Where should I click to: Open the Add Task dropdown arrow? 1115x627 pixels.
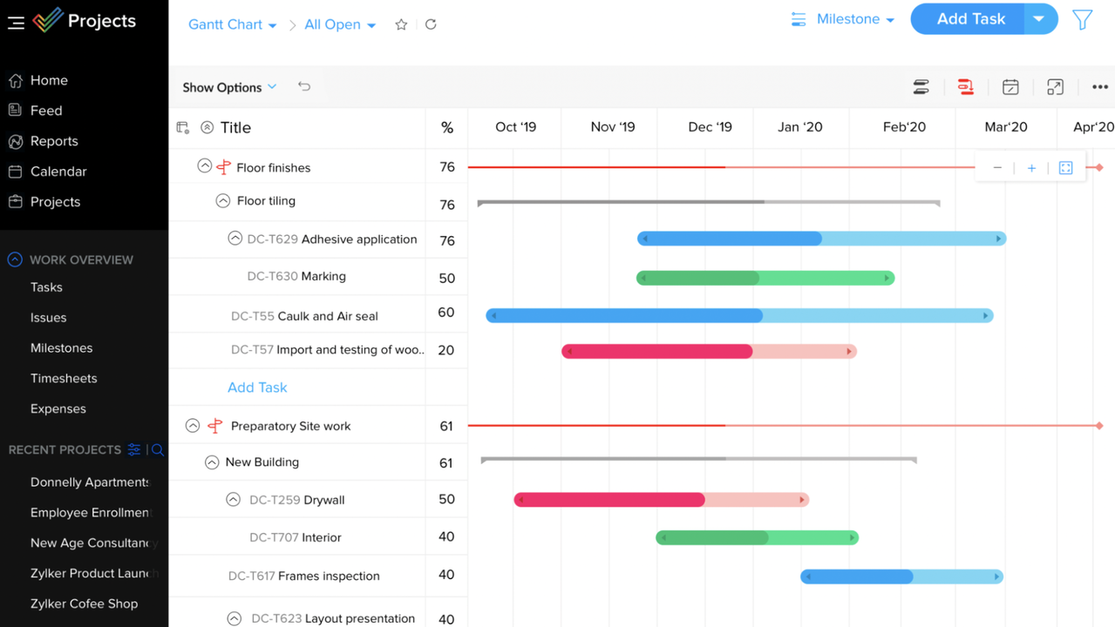pyautogui.click(x=1039, y=19)
